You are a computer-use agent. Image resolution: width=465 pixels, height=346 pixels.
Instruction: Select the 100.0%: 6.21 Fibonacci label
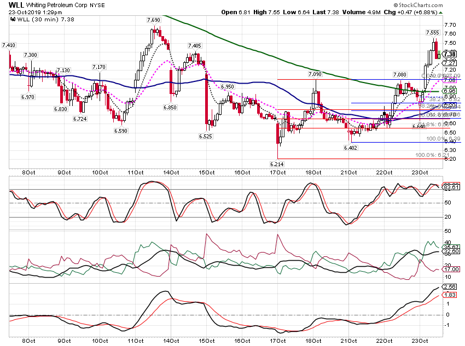(432, 155)
